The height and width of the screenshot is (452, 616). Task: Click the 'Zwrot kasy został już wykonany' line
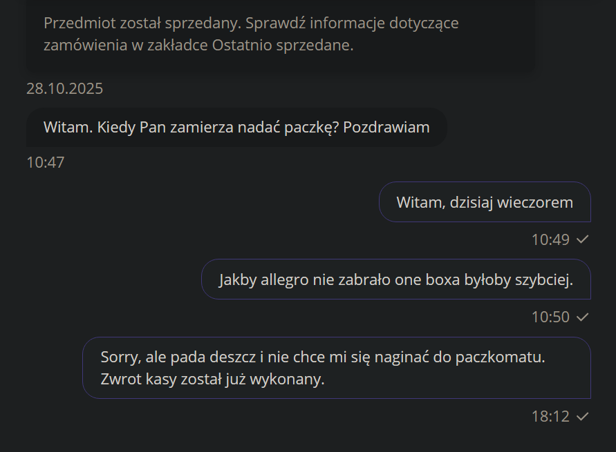(x=212, y=379)
